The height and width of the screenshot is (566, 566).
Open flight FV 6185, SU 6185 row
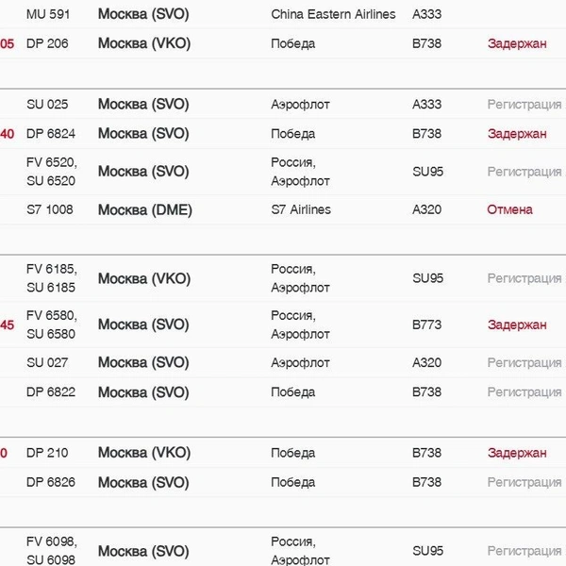(x=283, y=278)
